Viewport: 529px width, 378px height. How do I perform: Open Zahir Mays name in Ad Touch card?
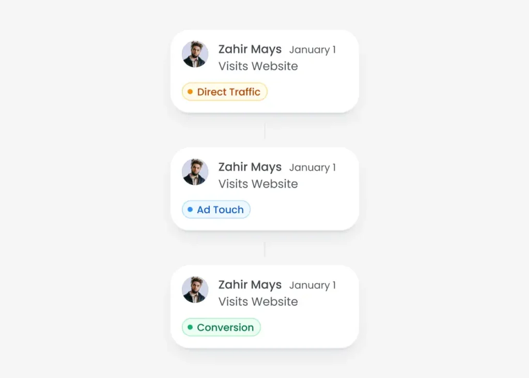(x=250, y=168)
